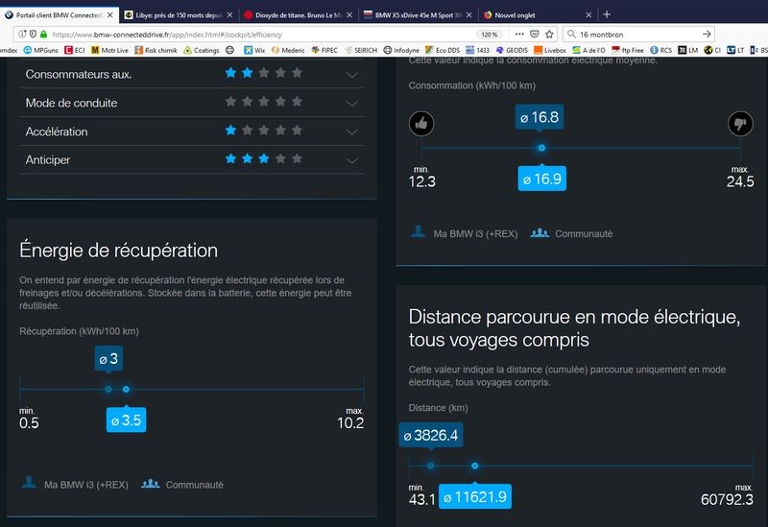Open the LM bookmark icon
The image size is (768, 527).
tap(683, 50)
